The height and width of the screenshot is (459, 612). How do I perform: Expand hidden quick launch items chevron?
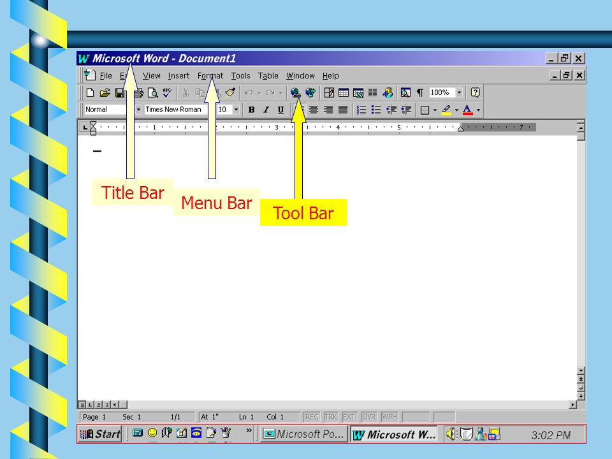click(249, 430)
